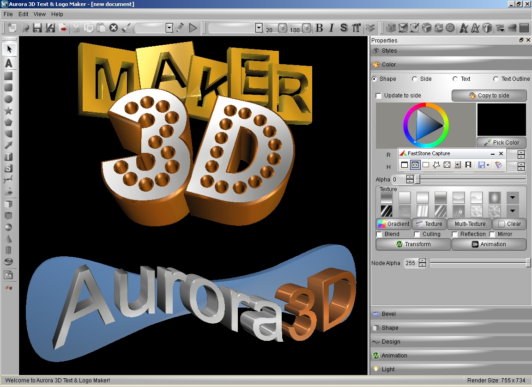Open the font name dropdown

pos(259,28)
